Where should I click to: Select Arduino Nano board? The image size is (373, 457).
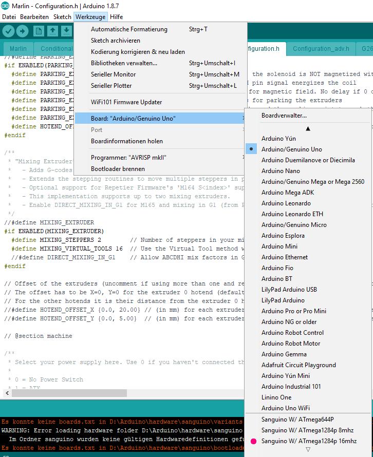pos(308,171)
